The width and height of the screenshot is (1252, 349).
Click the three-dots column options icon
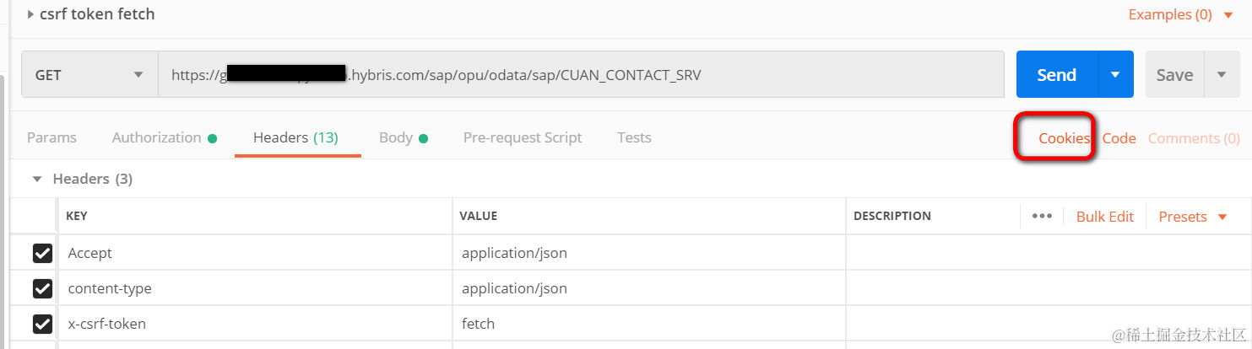[x=1042, y=216]
